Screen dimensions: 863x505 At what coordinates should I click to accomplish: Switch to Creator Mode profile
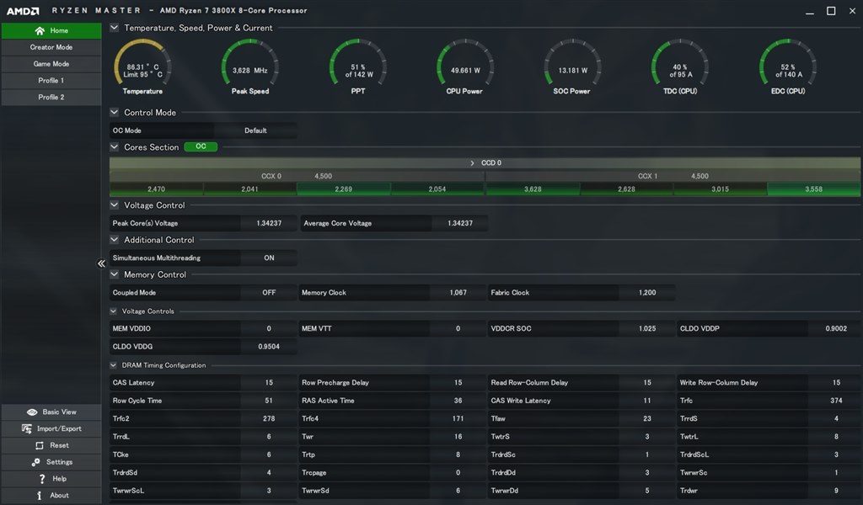click(51, 47)
